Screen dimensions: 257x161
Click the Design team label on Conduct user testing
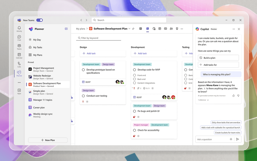[x=88, y=90]
